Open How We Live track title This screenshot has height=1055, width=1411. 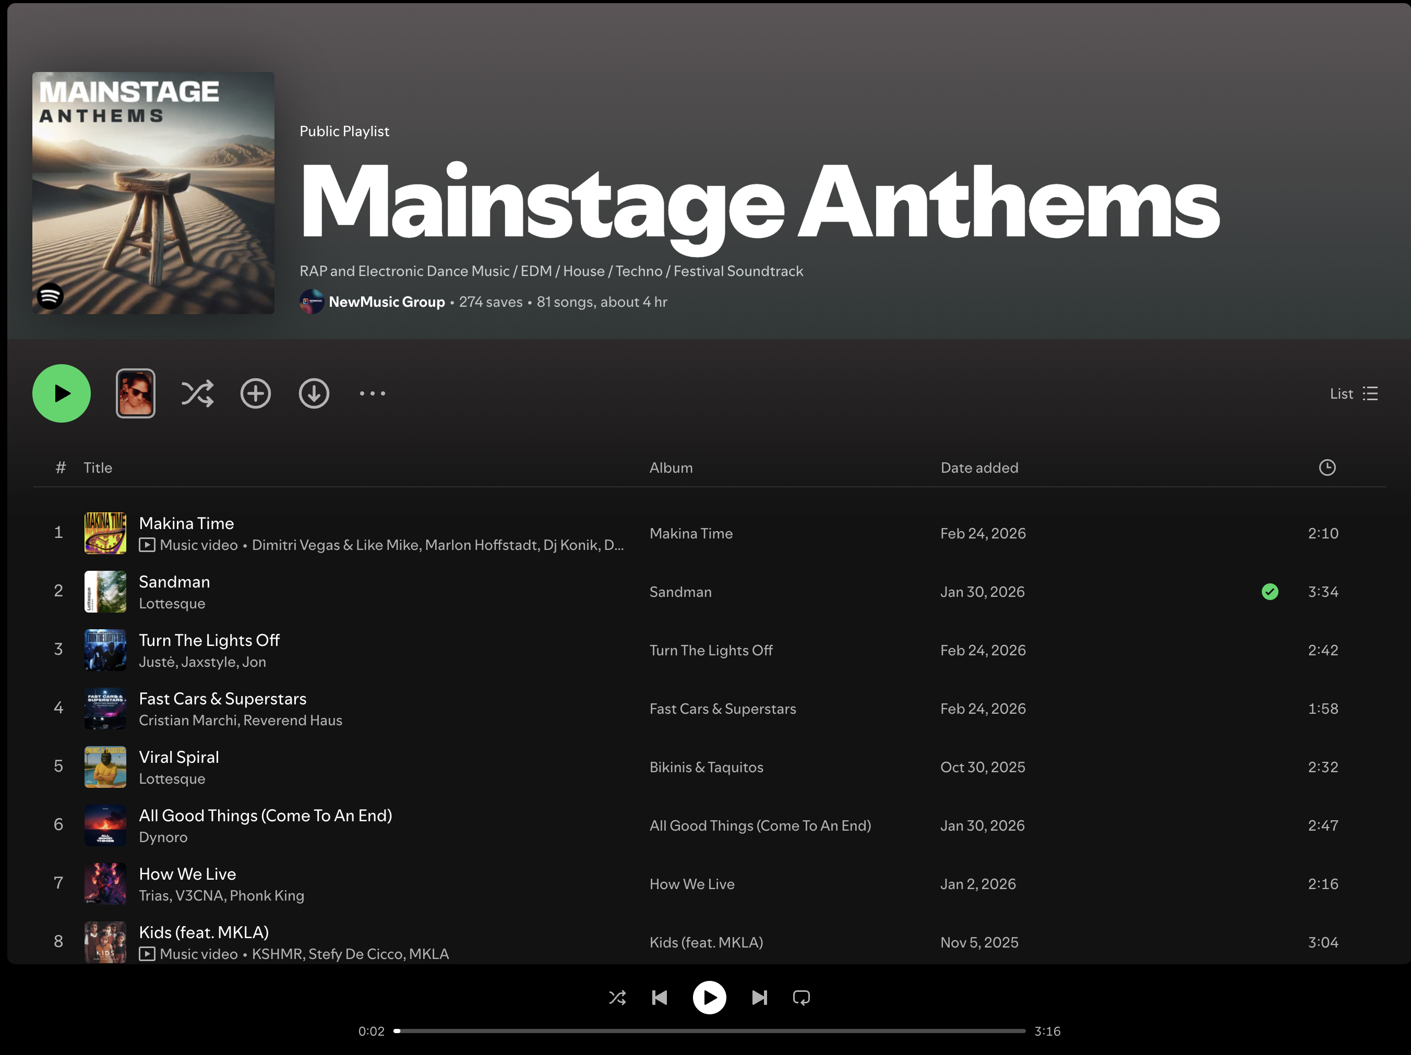click(187, 874)
